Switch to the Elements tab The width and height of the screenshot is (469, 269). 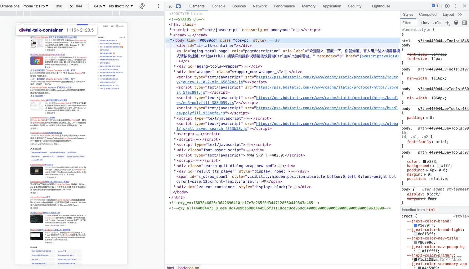[x=197, y=6]
